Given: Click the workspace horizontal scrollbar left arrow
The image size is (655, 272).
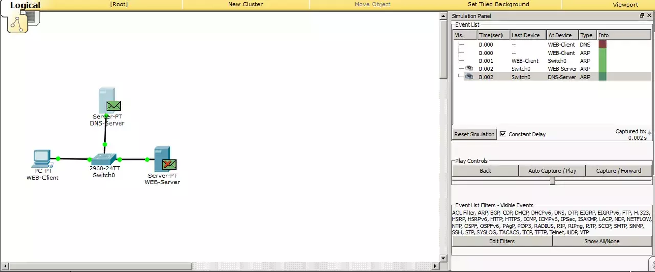Looking at the screenshot, I should point(5,266).
